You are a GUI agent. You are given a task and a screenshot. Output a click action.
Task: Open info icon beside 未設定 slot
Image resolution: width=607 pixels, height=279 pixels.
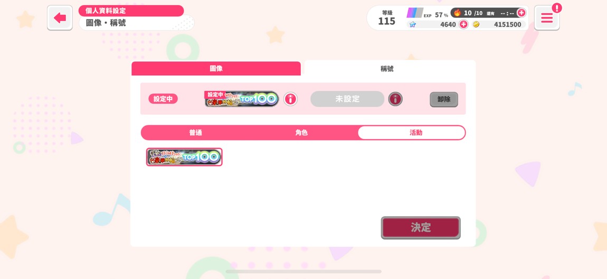pyautogui.click(x=395, y=99)
